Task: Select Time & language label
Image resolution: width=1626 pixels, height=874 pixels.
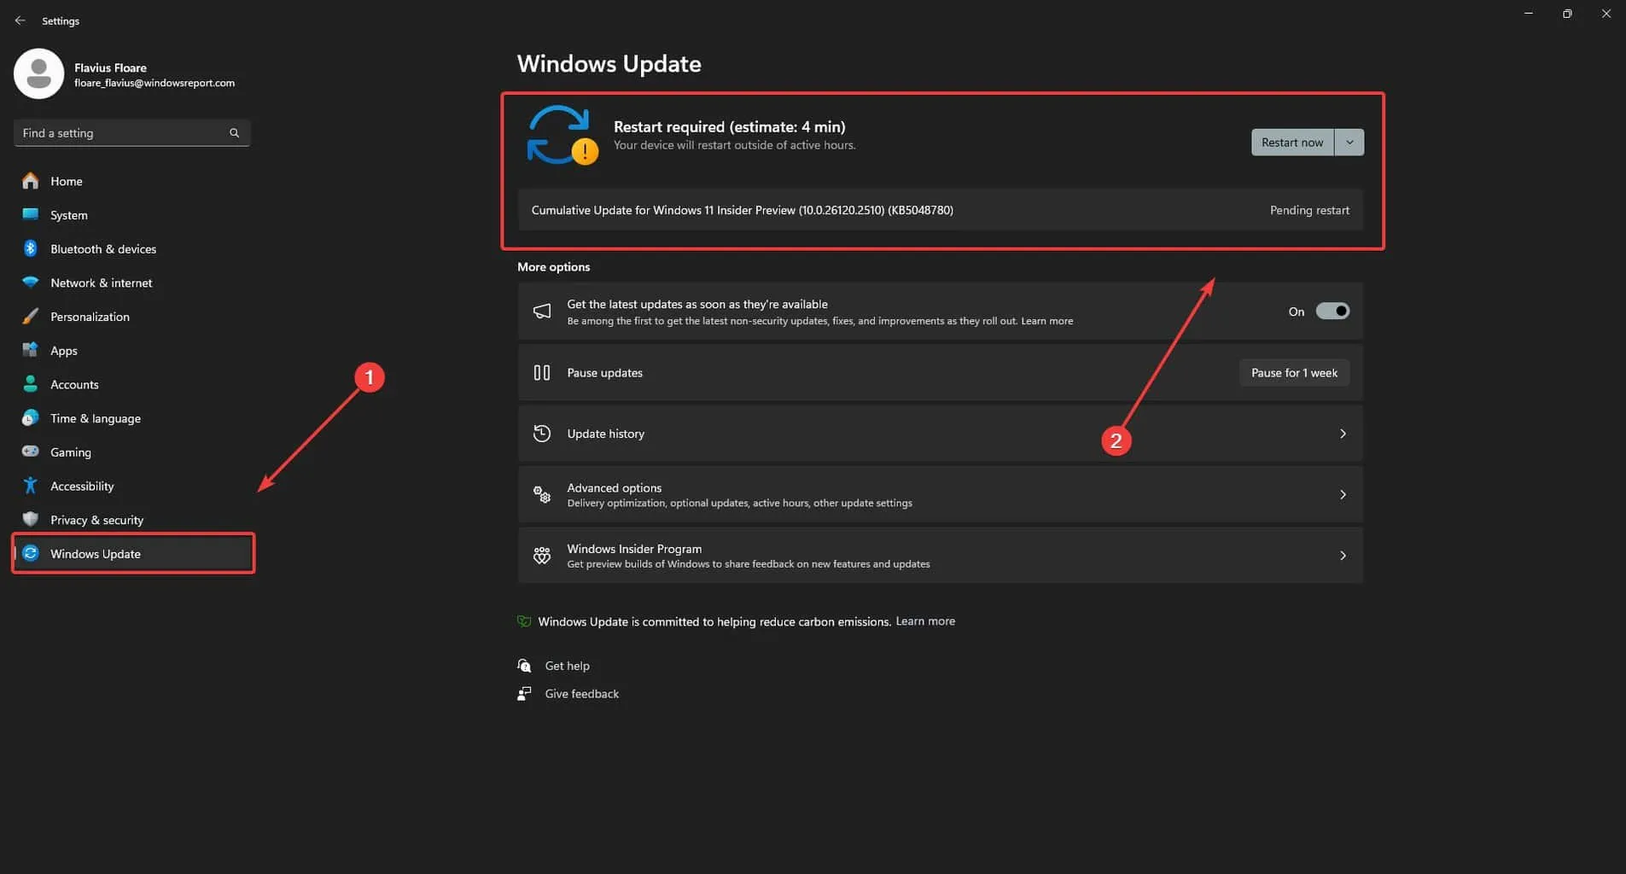Action: [96, 418]
